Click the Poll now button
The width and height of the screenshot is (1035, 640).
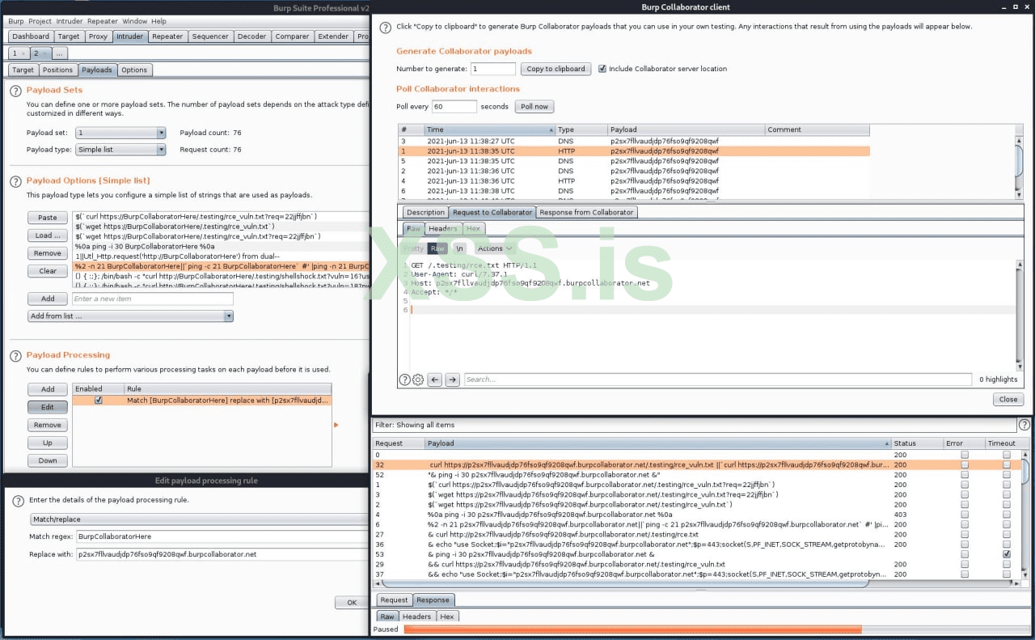coord(534,107)
